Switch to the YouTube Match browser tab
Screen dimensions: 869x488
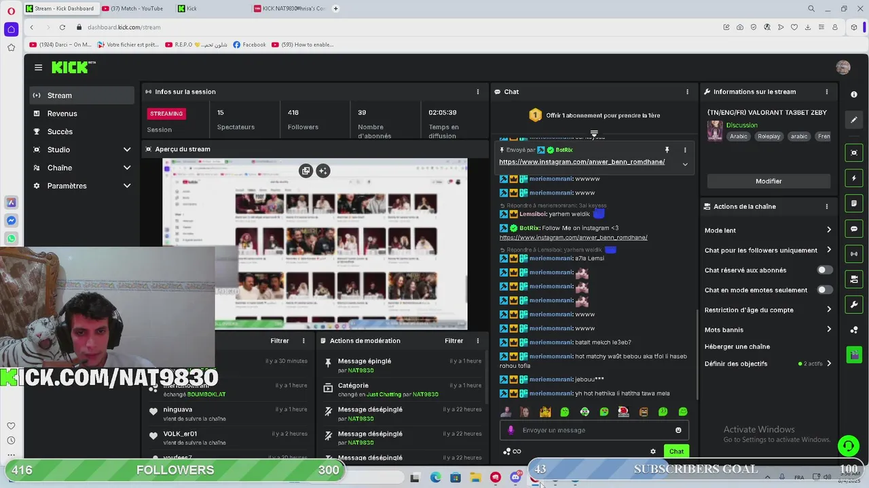click(x=136, y=9)
